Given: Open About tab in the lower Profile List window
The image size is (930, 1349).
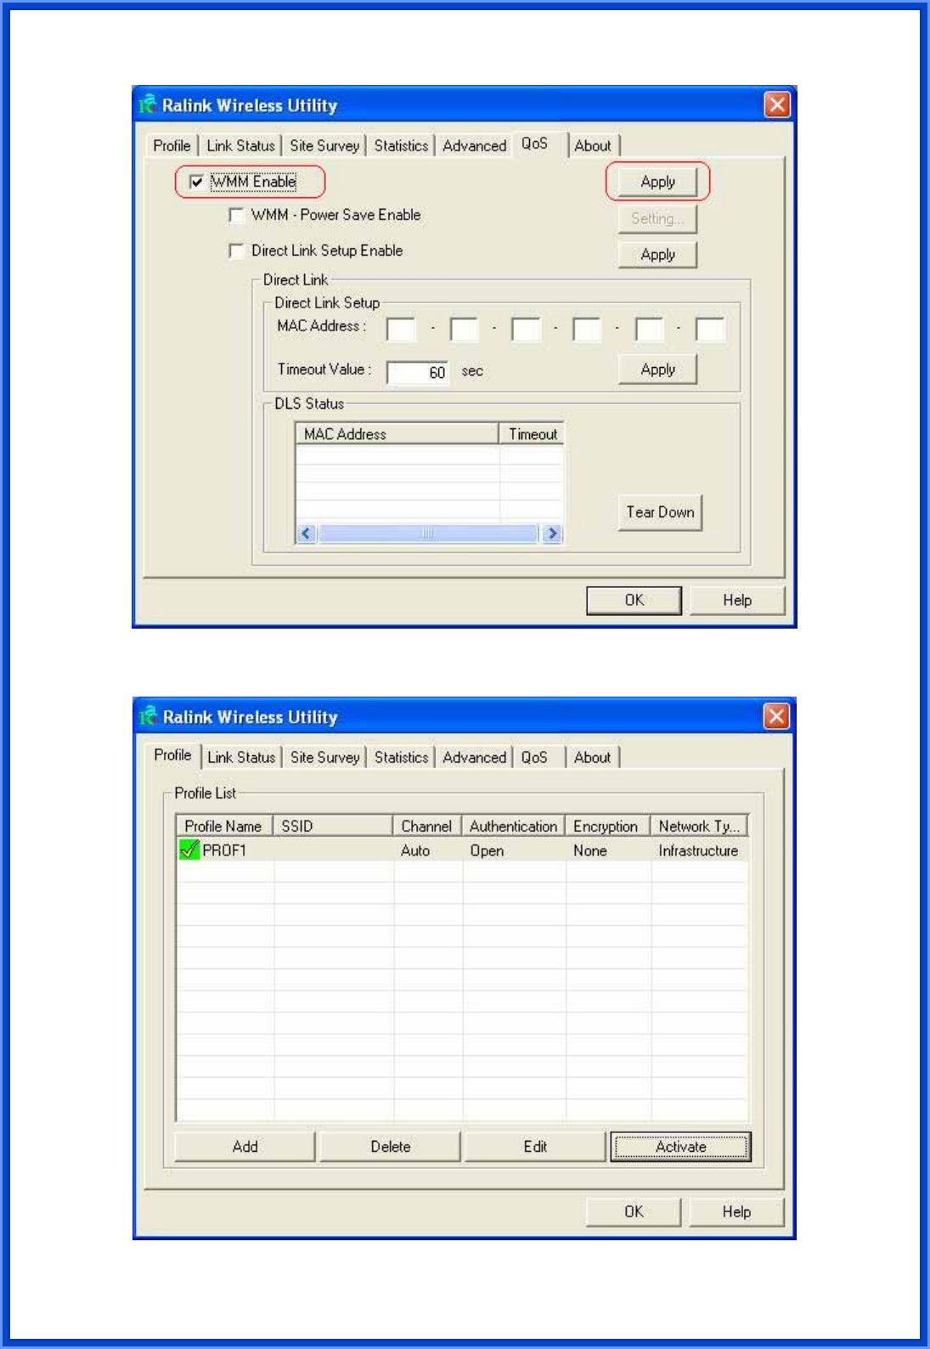Looking at the screenshot, I should 592,757.
